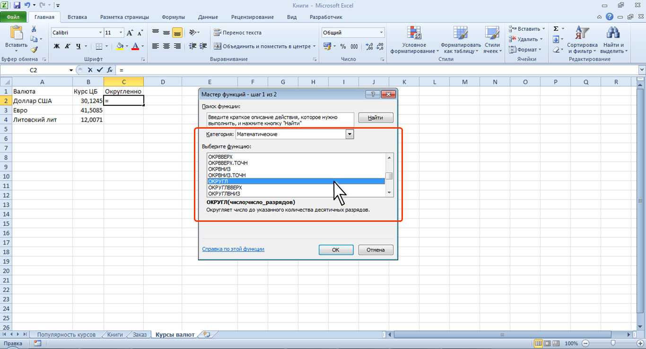
Task: Center text horizontally in the cell
Action: 166,46
